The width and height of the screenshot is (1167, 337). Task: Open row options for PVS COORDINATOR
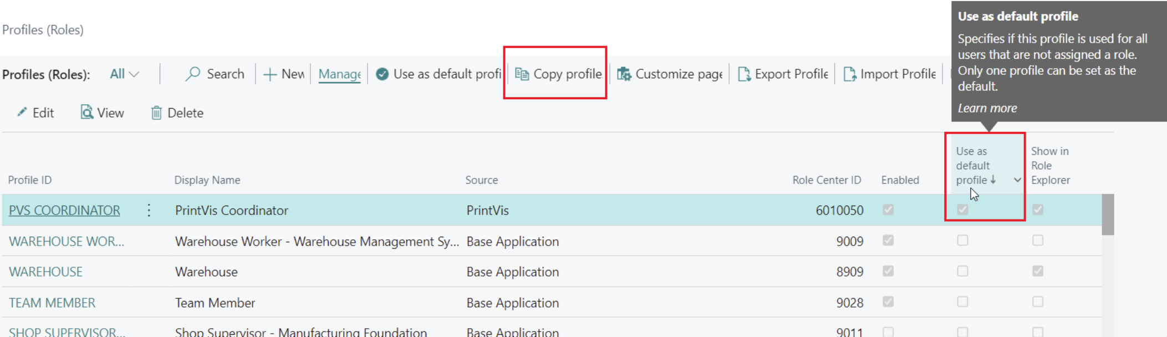click(149, 210)
